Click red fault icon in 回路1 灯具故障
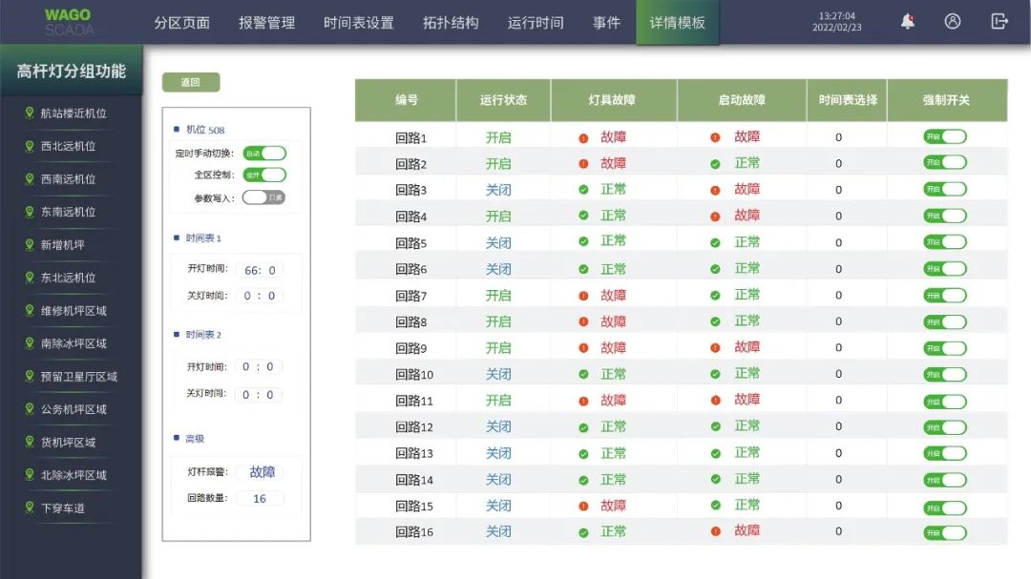 click(x=583, y=137)
